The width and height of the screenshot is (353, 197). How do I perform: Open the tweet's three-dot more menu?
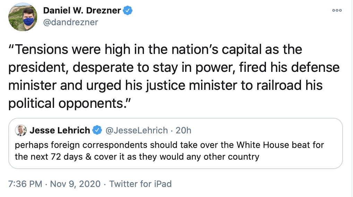pos(337,11)
